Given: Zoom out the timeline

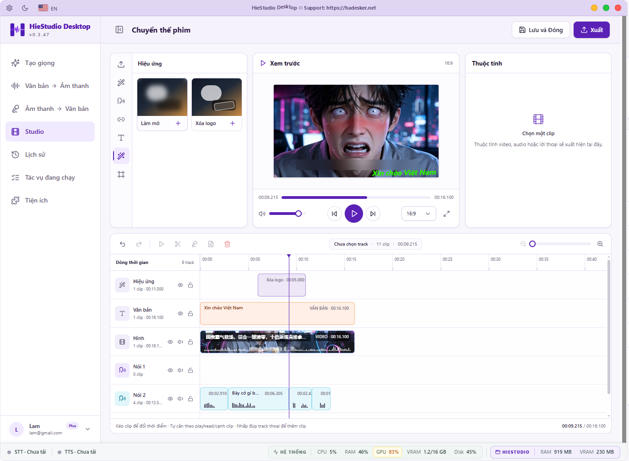Looking at the screenshot, I should pyautogui.click(x=523, y=244).
